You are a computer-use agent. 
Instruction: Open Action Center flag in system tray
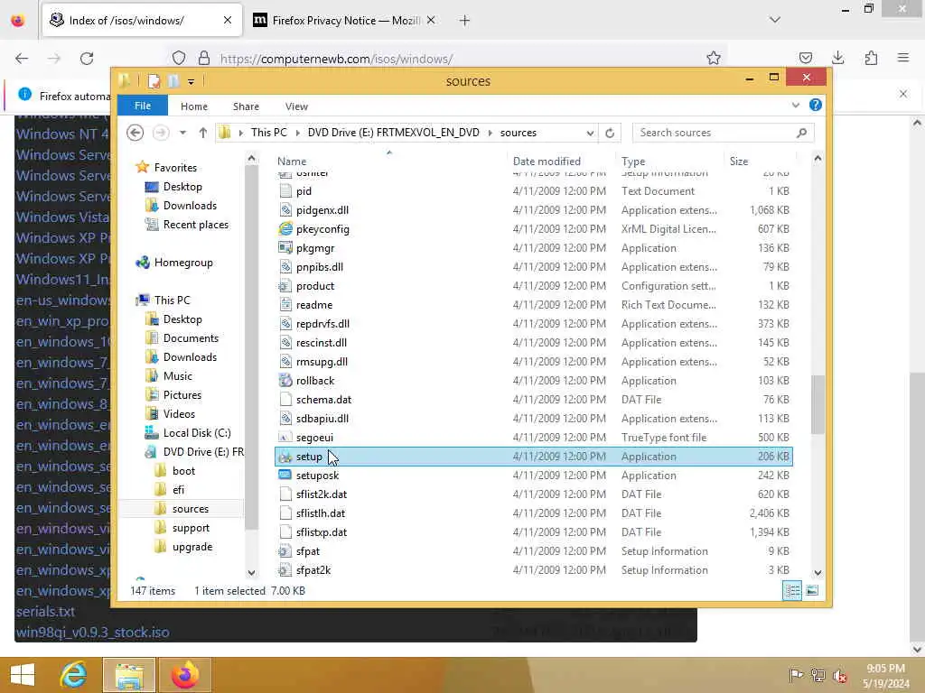tap(795, 675)
